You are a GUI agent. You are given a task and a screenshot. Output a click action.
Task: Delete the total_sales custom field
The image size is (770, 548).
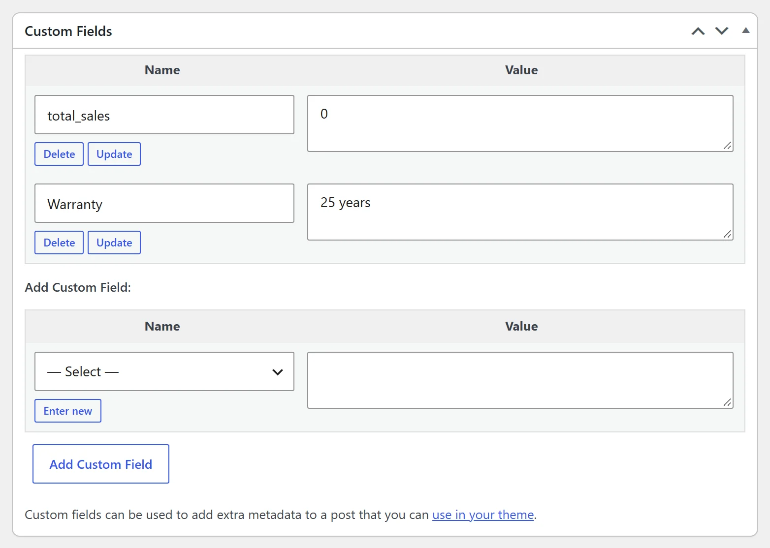pos(59,154)
